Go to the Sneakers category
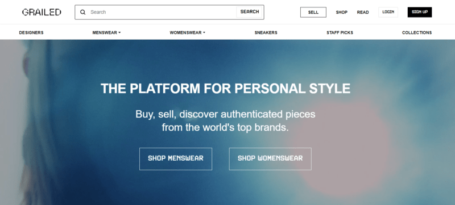The width and height of the screenshot is (455, 205). pos(266,33)
